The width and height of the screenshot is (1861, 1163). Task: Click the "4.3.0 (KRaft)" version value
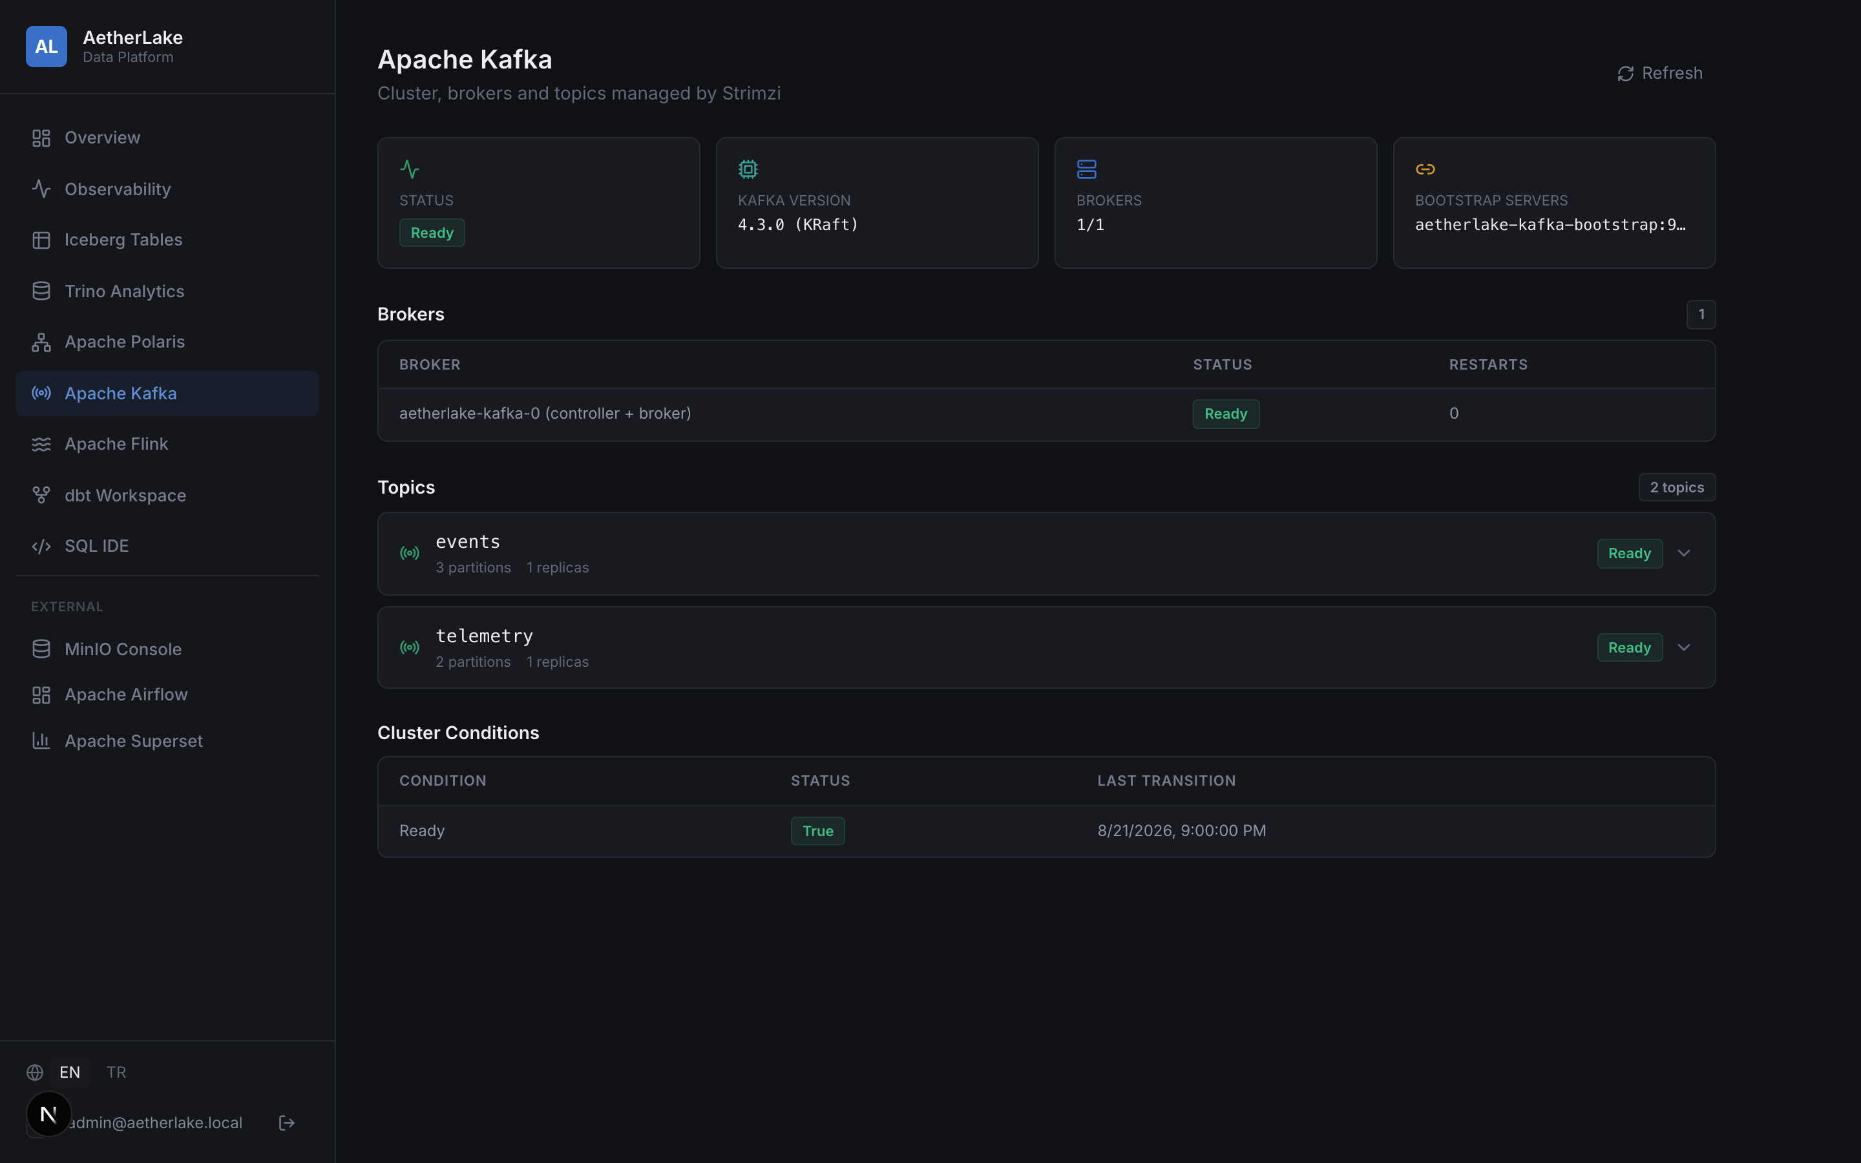[797, 225]
